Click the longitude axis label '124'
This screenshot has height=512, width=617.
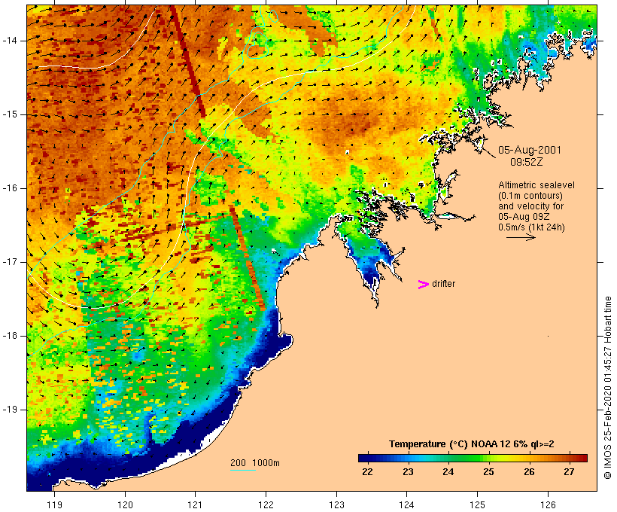[406, 504]
